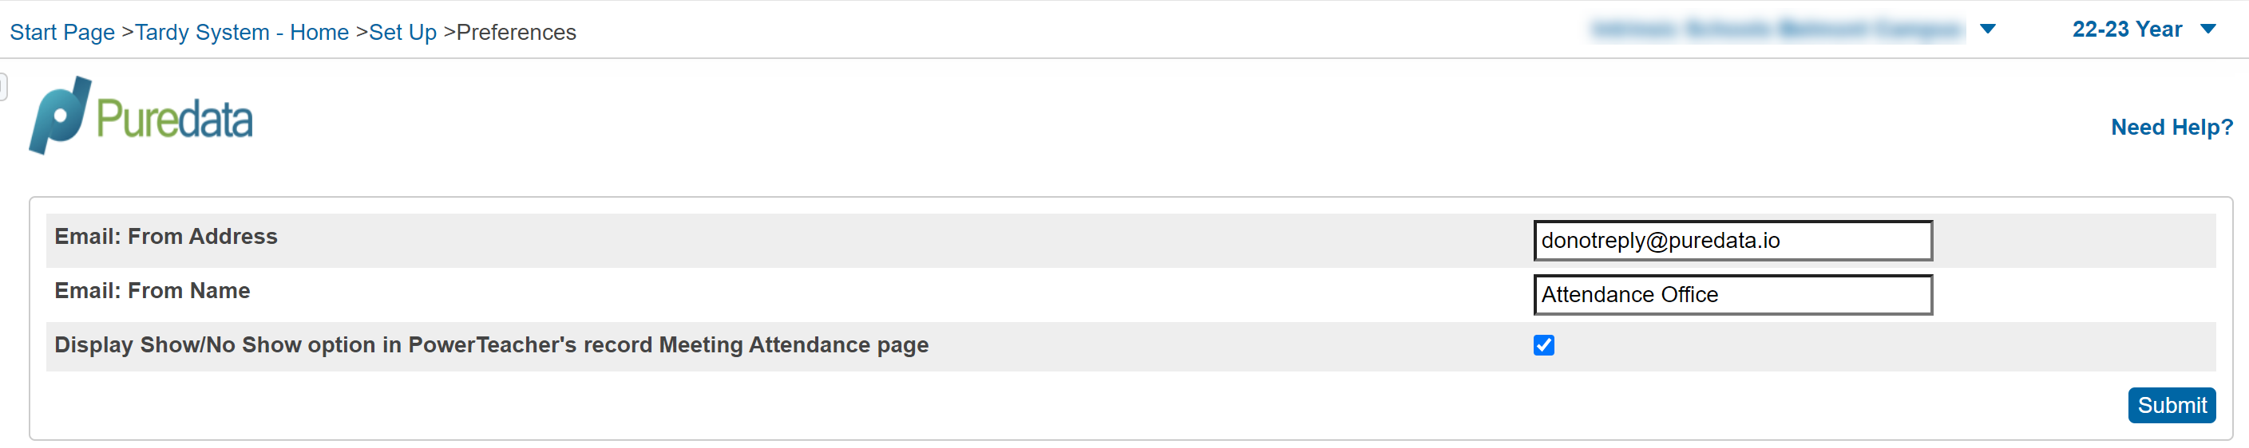
Task: Click the "Email: From Name" label
Action: tap(152, 291)
